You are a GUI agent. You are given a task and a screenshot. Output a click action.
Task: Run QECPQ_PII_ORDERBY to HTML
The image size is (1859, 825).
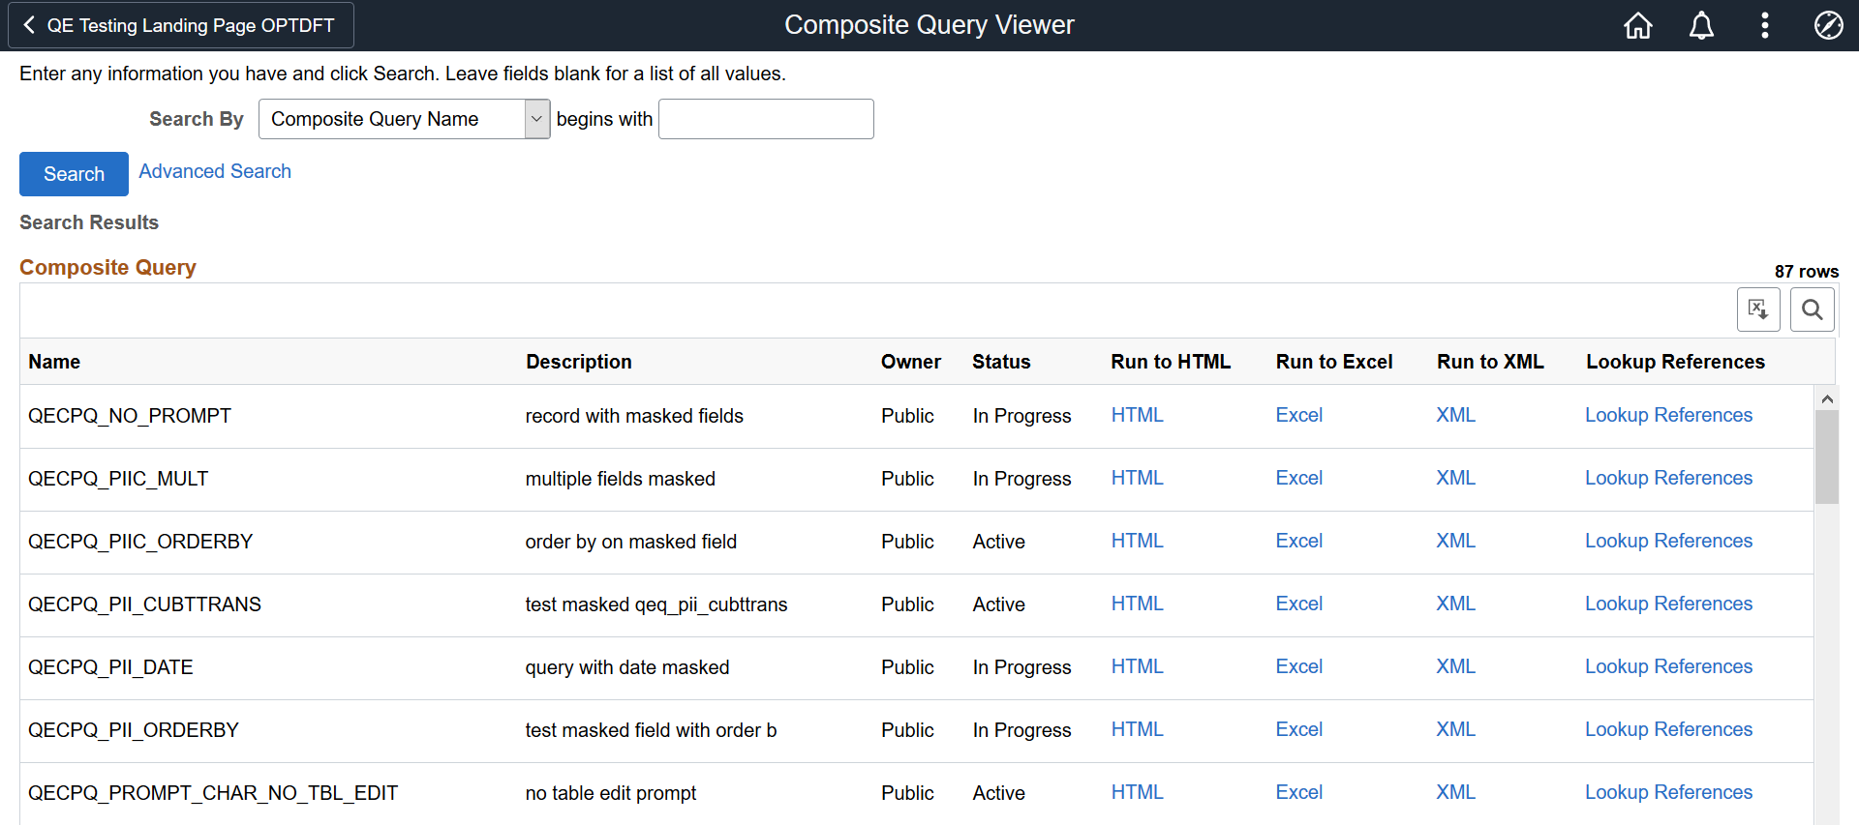pos(1137,729)
